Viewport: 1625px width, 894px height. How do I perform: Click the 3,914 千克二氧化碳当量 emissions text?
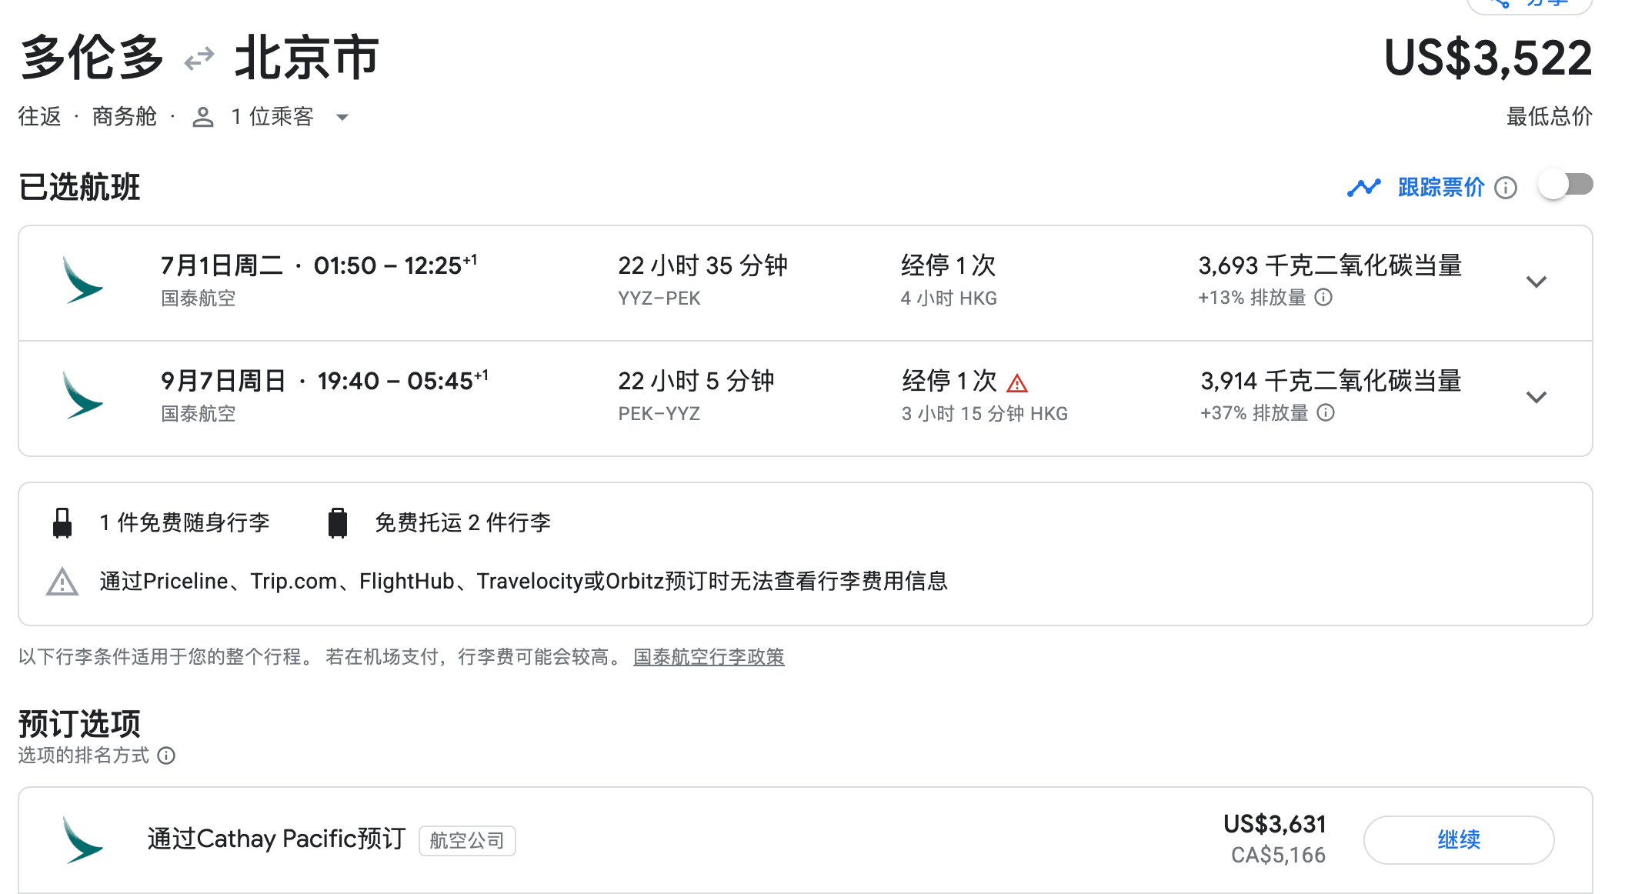(1330, 381)
